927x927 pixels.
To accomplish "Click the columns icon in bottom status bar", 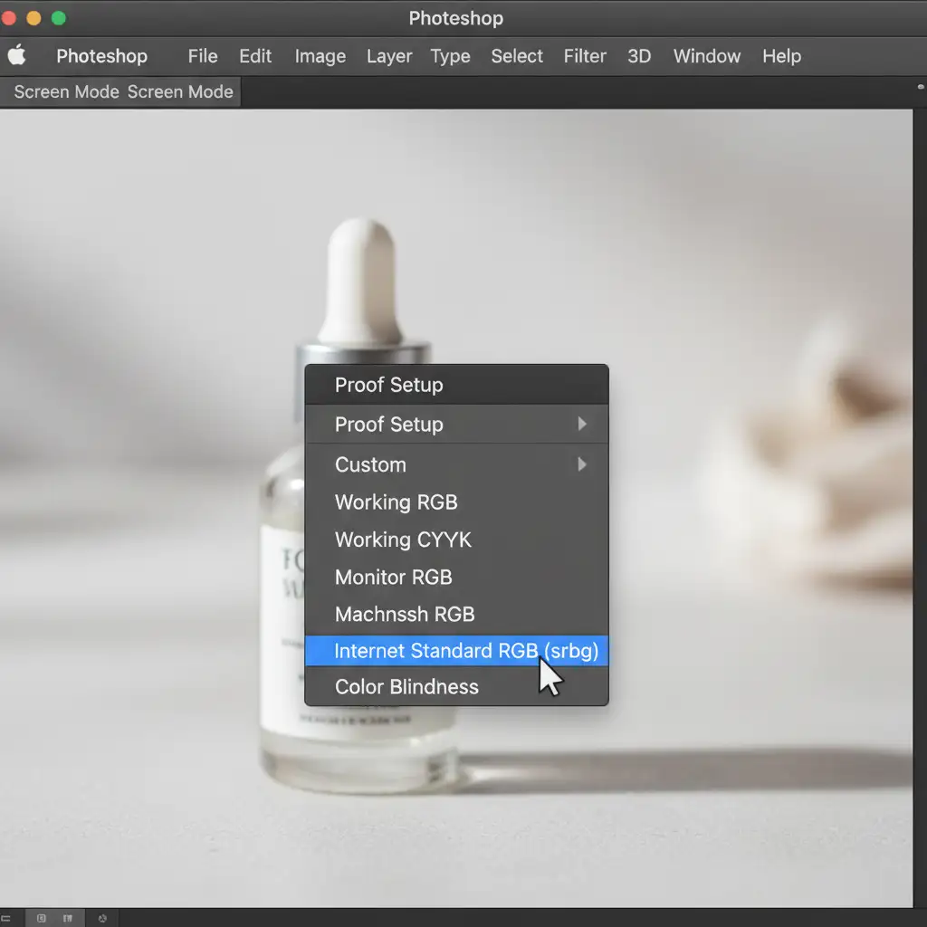I will coord(68,918).
